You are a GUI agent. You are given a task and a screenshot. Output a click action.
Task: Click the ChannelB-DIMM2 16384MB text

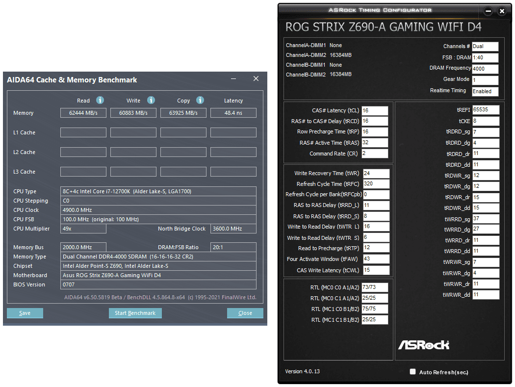319,75
